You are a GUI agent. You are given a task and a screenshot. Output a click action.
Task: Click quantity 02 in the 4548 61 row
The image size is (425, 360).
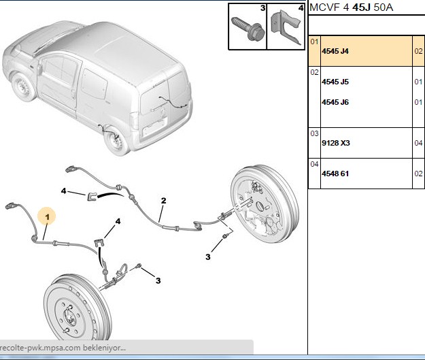click(x=418, y=174)
